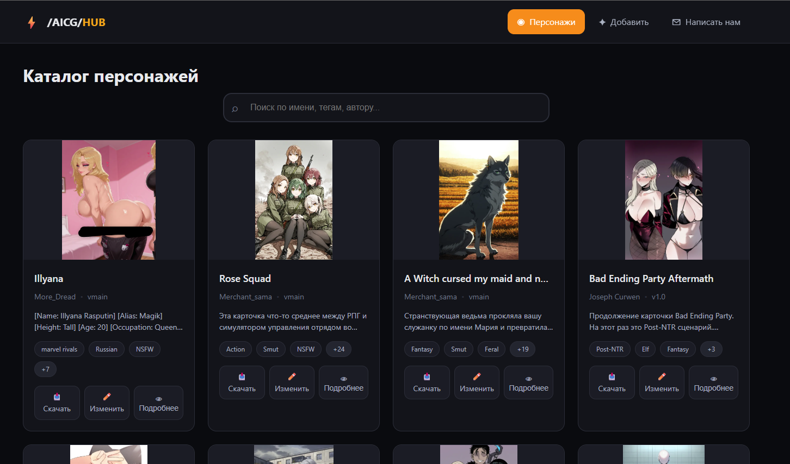Open the Написать нам contact page

tap(706, 22)
